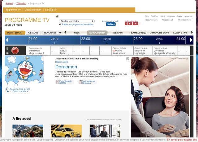Select the MAINTENANT tab
The width and height of the screenshot is (198, 142).
[15, 32]
